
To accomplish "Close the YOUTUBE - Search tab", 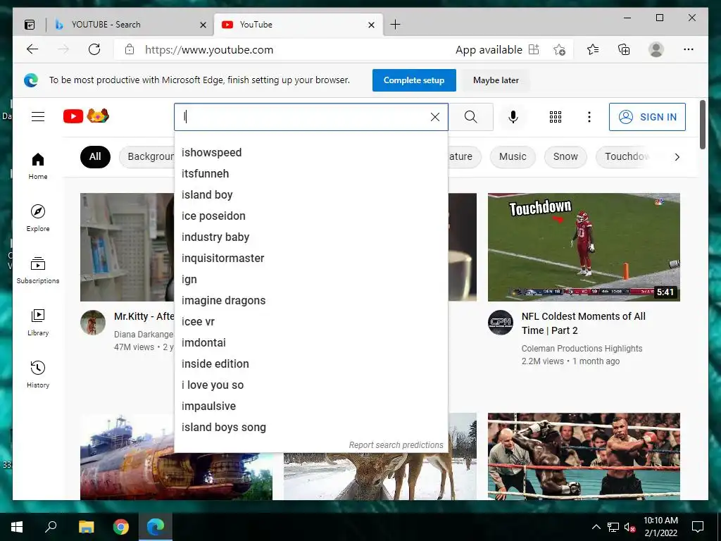I will tap(203, 25).
